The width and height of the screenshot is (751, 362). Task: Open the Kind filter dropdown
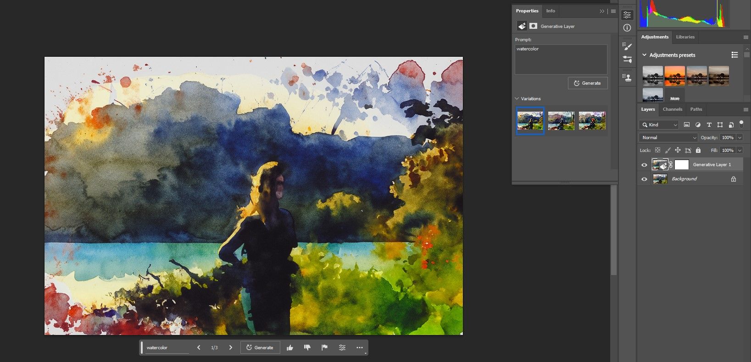tap(659, 124)
